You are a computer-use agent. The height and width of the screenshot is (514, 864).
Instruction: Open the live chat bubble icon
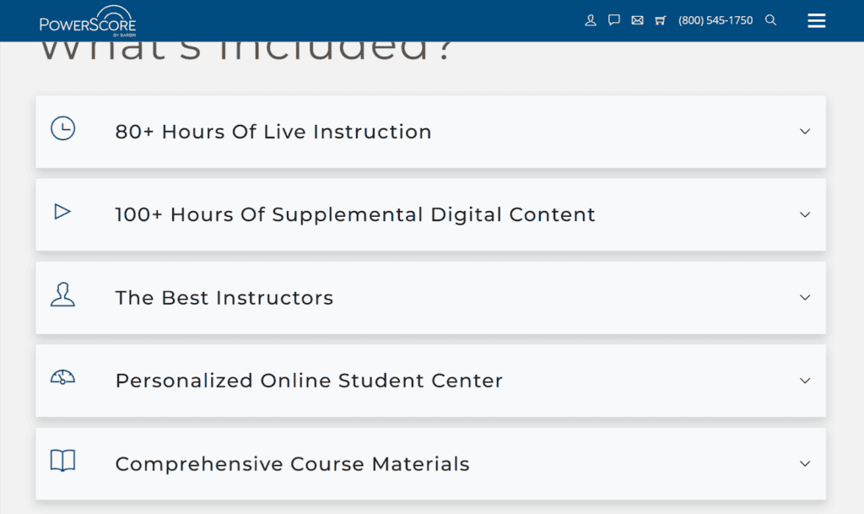point(613,19)
